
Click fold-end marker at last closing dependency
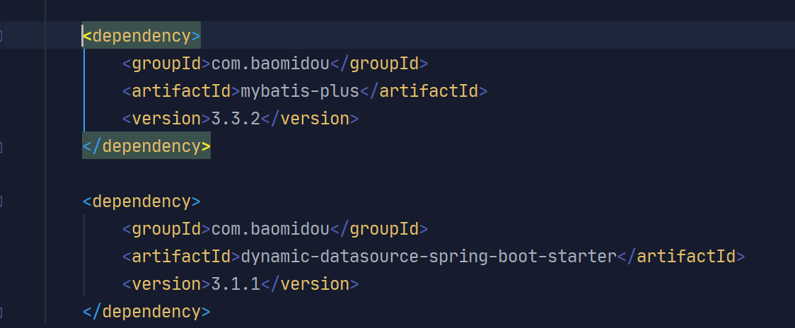coord(1,312)
